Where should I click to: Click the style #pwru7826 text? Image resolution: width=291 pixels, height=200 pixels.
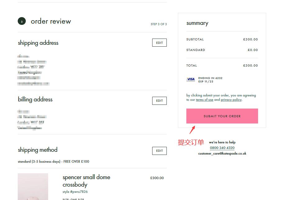(x=75, y=192)
